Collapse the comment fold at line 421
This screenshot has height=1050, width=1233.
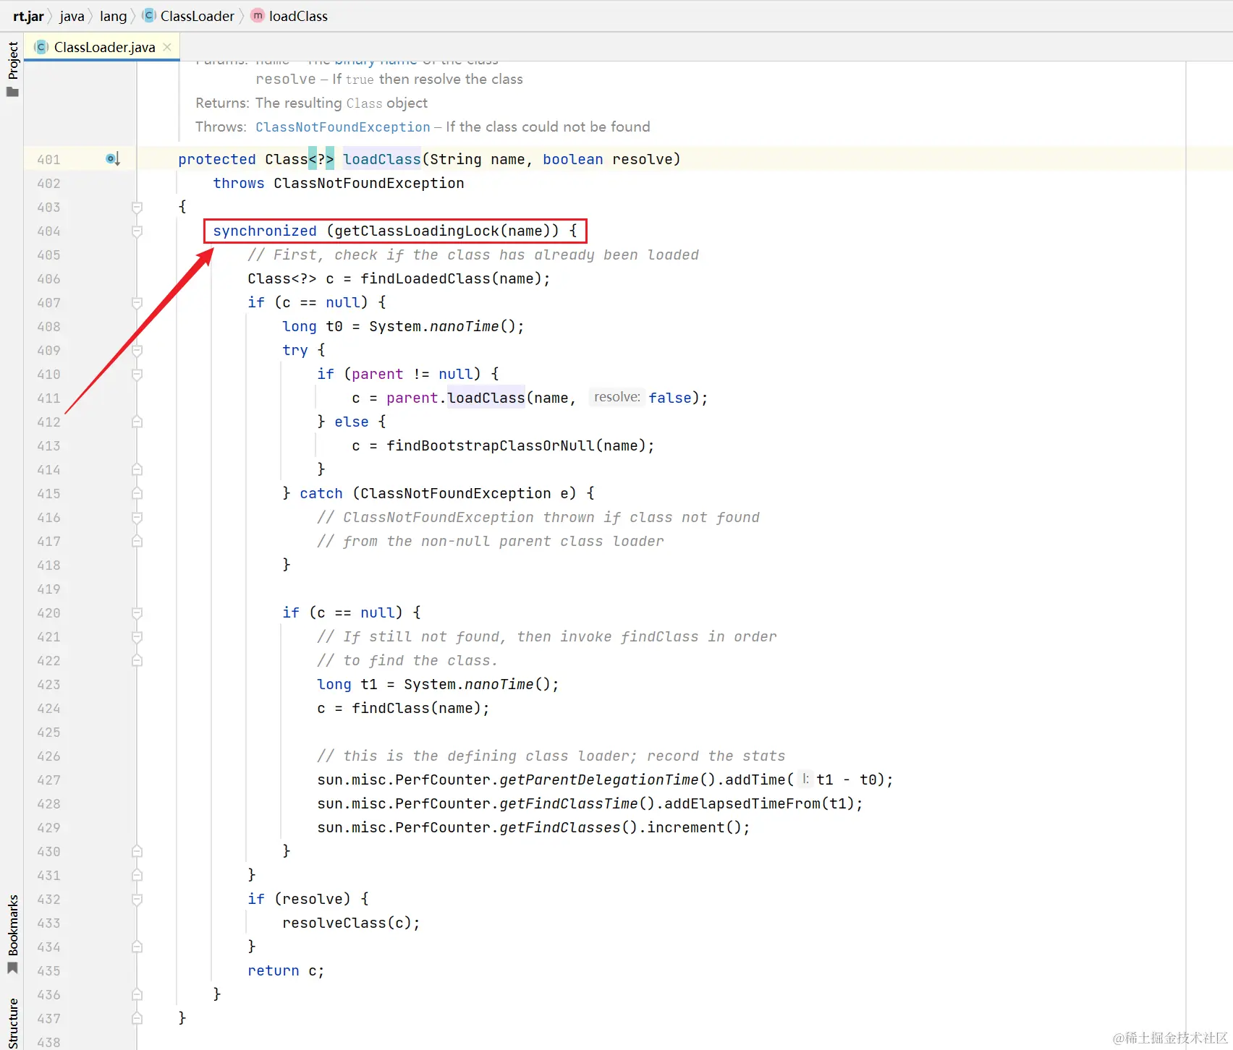(x=137, y=637)
